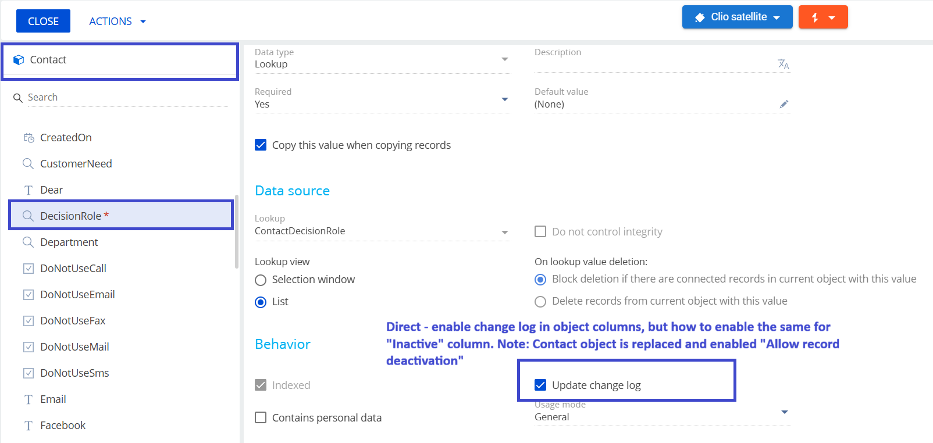Click the boolean icon beside DoNotUseCall
The height and width of the screenshot is (443, 933).
point(28,269)
